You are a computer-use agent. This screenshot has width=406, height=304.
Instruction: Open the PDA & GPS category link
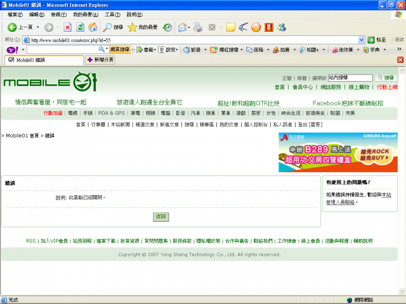[112, 113]
